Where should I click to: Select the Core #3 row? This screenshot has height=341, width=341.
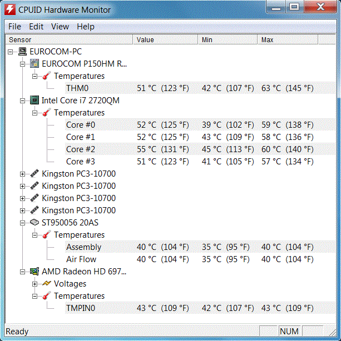click(x=200, y=162)
